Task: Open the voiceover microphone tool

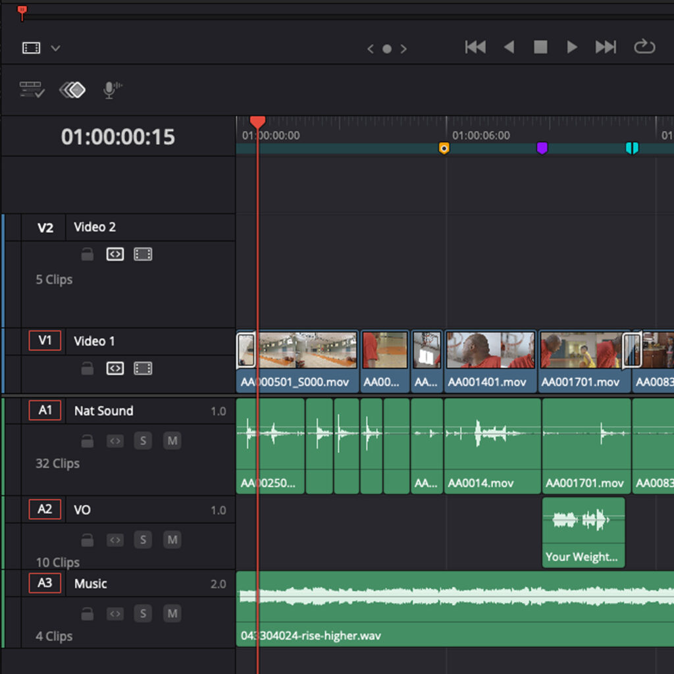Action: click(x=112, y=90)
